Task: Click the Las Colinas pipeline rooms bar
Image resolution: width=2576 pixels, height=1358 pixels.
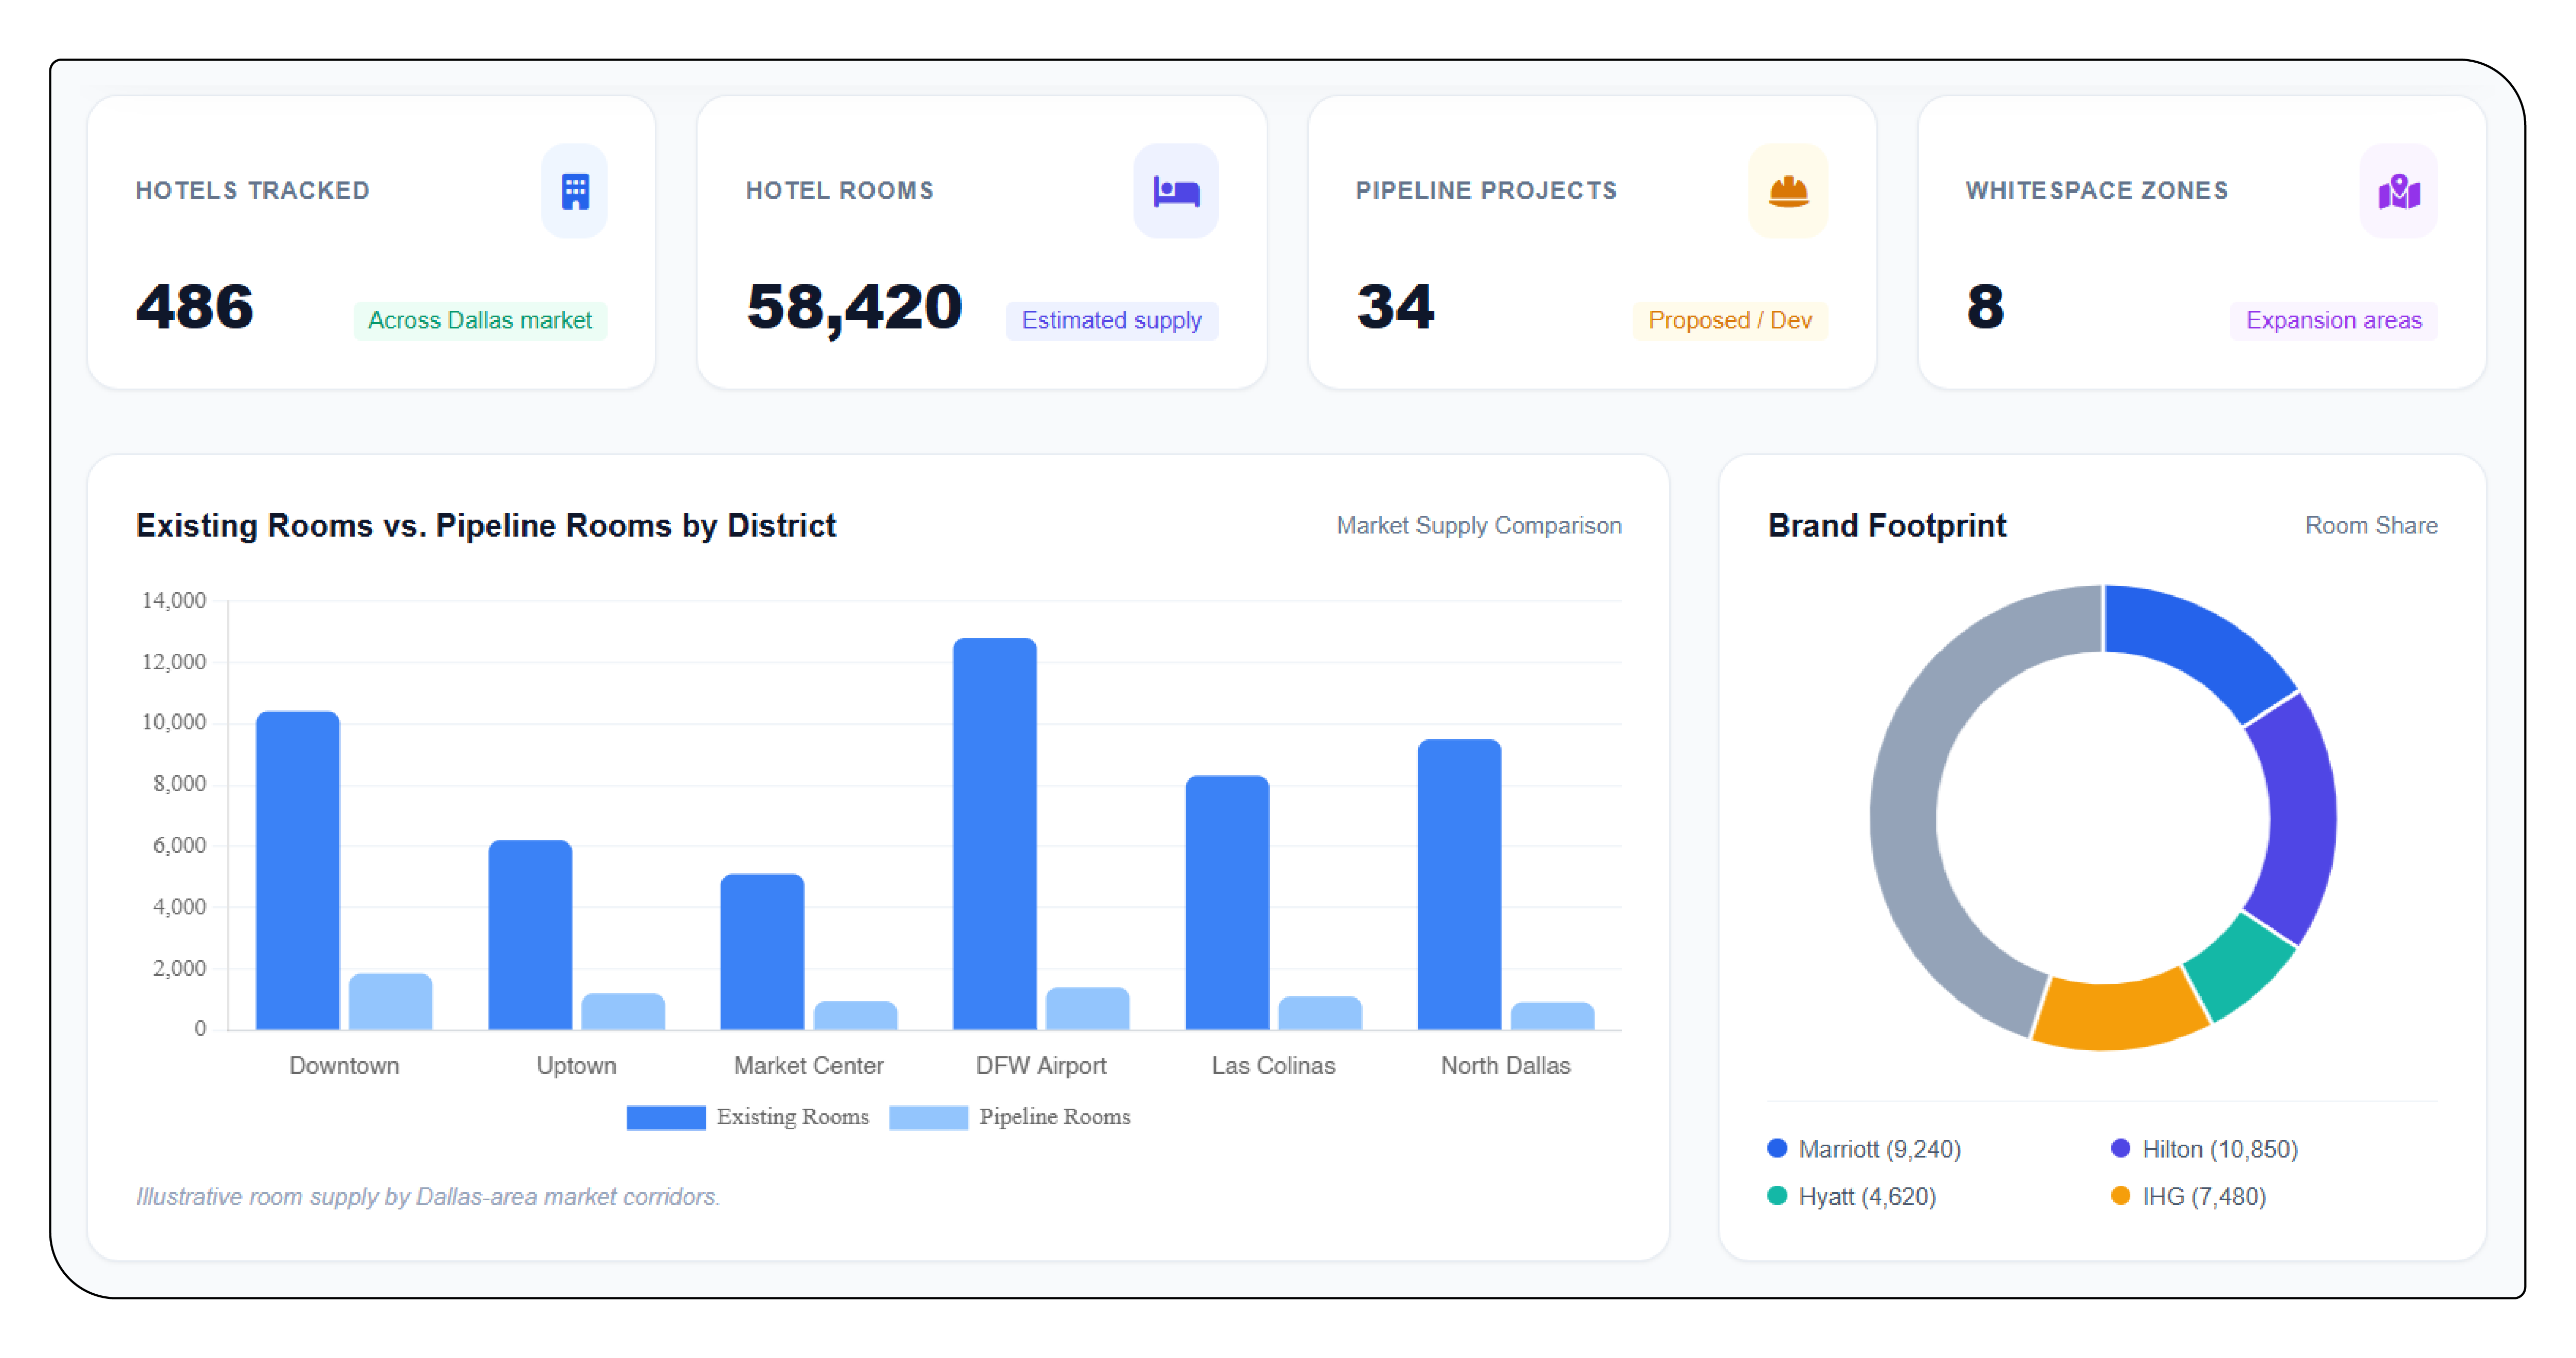Action: [1320, 1012]
